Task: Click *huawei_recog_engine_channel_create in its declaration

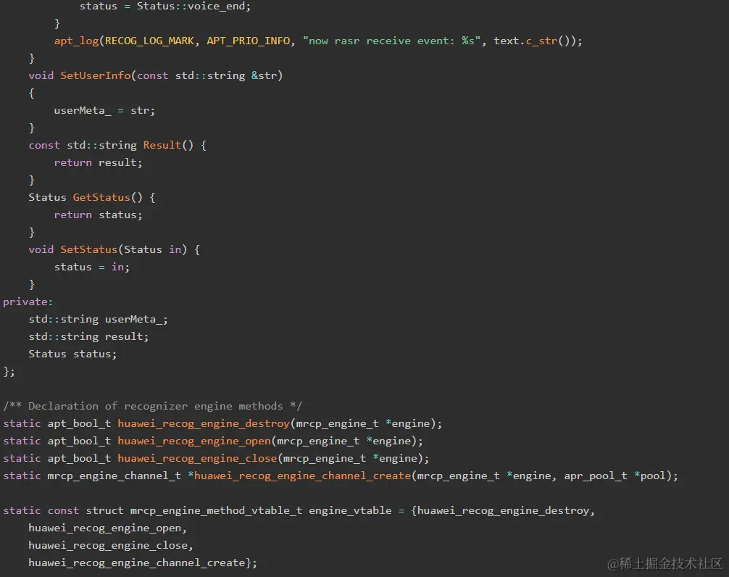Action: 299,476
